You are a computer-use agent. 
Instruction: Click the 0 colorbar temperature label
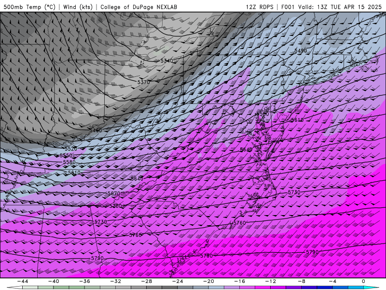[364, 281]
